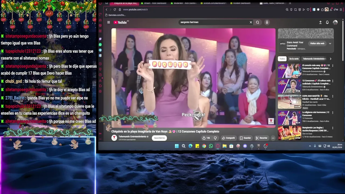Open the YouTube account avatar menu
The height and width of the screenshot is (194, 345).
point(335,22)
